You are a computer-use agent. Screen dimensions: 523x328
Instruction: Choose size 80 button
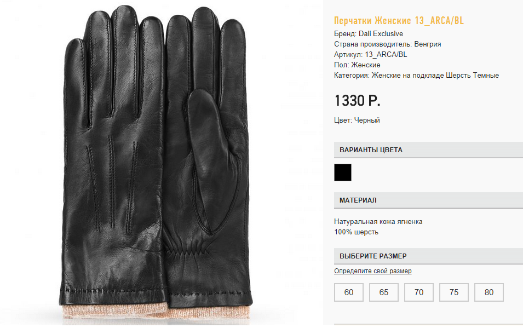tap(488, 292)
